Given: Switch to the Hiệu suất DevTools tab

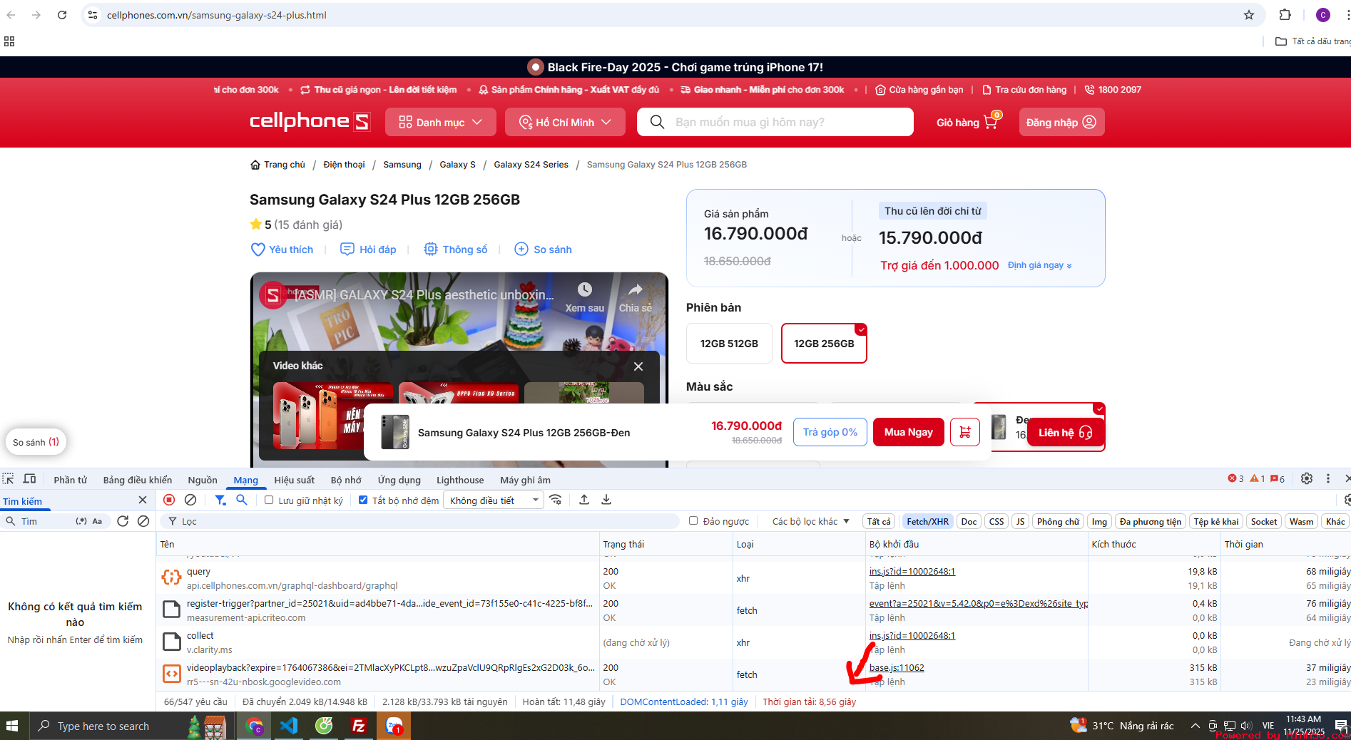Looking at the screenshot, I should pos(294,480).
